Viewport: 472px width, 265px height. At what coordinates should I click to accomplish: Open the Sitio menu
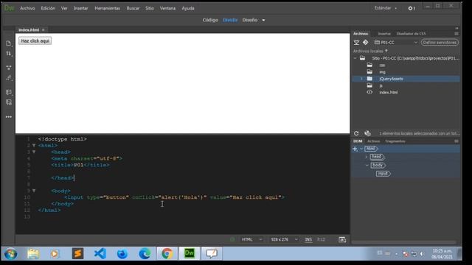[150, 8]
